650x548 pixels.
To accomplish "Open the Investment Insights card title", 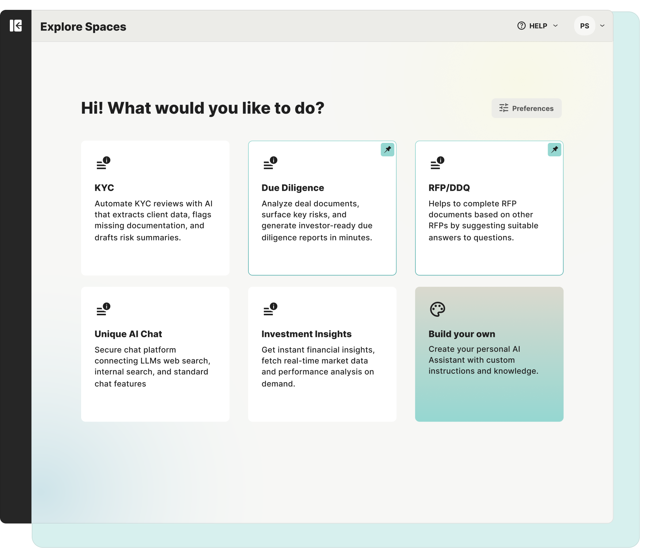I will click(x=306, y=334).
